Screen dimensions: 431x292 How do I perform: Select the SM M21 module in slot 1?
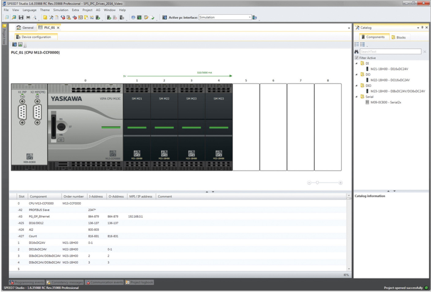(x=137, y=127)
